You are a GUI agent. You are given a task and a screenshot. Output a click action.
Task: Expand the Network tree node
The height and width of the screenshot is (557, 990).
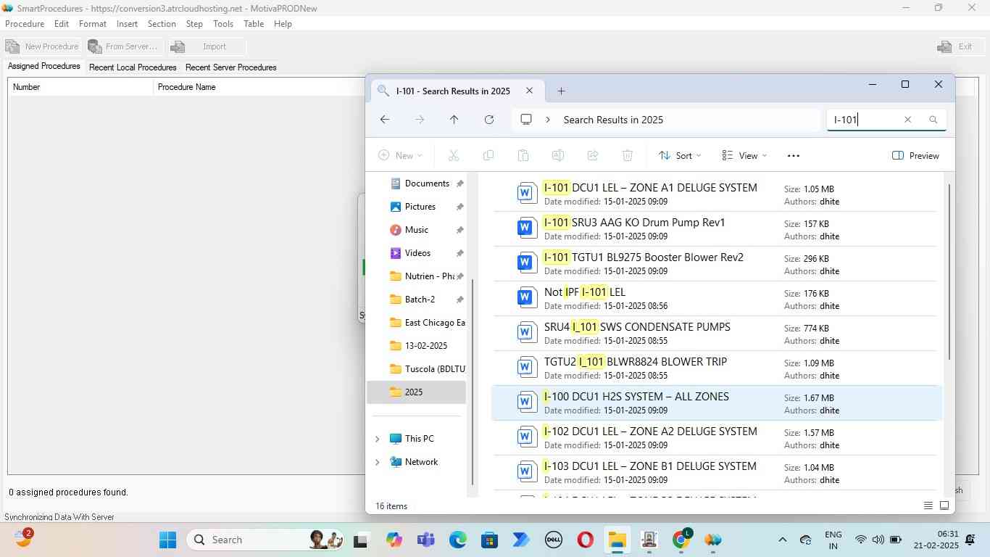click(x=377, y=462)
